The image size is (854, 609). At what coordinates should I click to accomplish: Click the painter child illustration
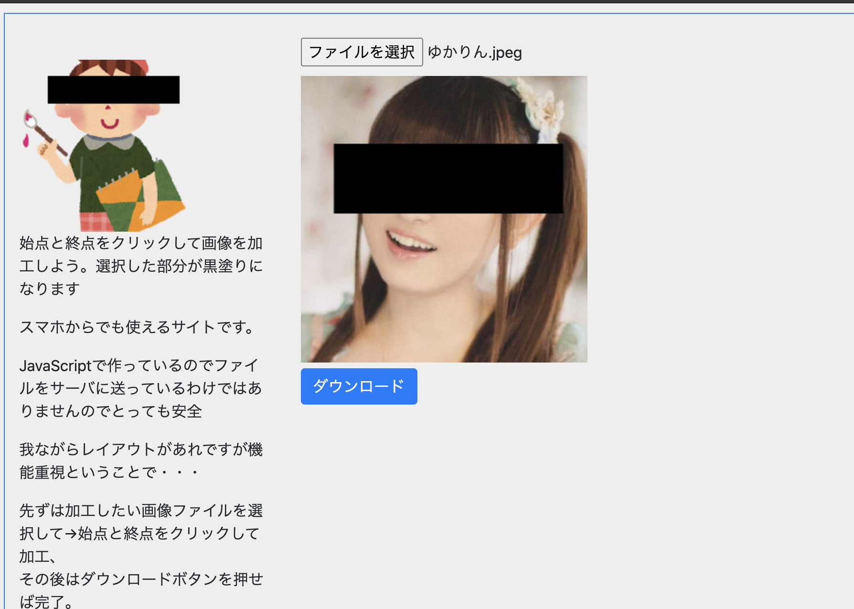104,146
